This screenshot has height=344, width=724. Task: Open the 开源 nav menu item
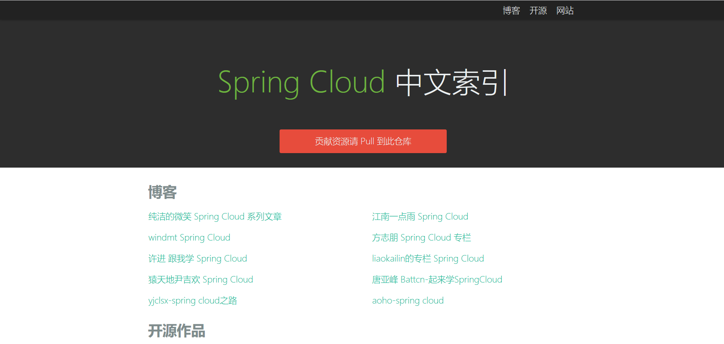[538, 11]
